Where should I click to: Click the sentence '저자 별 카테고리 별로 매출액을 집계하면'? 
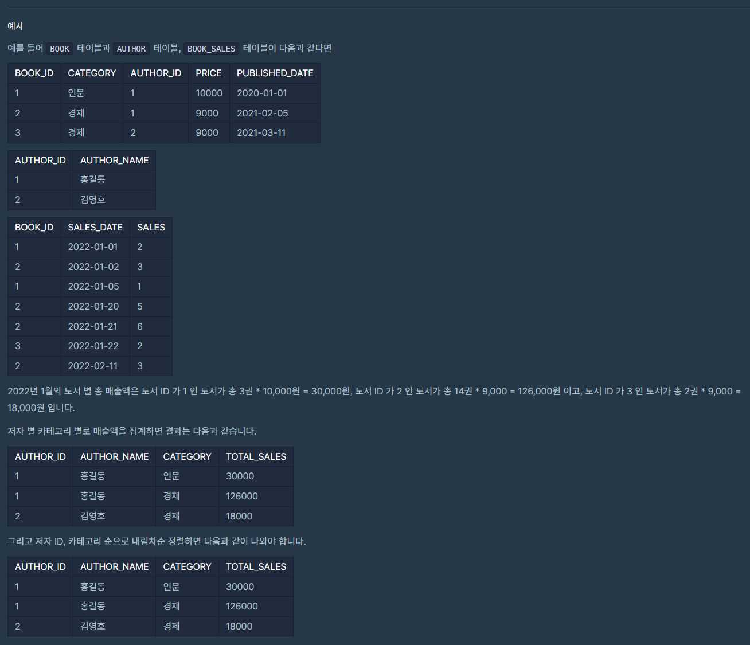click(x=132, y=431)
